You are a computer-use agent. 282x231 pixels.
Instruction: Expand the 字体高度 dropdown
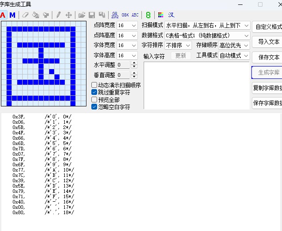click(x=127, y=55)
